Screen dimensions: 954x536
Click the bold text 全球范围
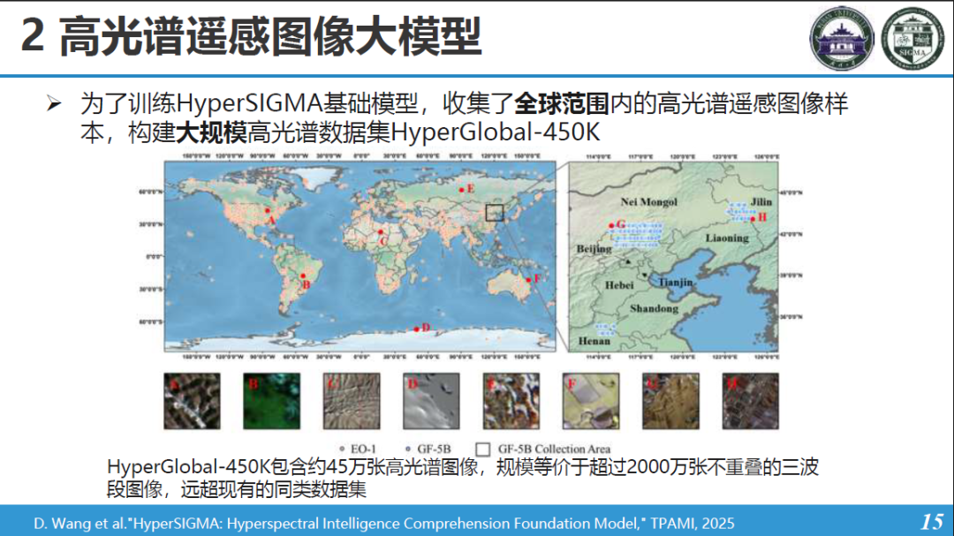click(x=562, y=103)
